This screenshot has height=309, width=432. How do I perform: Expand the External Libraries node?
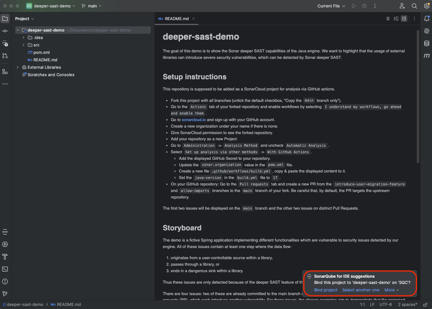[18, 67]
